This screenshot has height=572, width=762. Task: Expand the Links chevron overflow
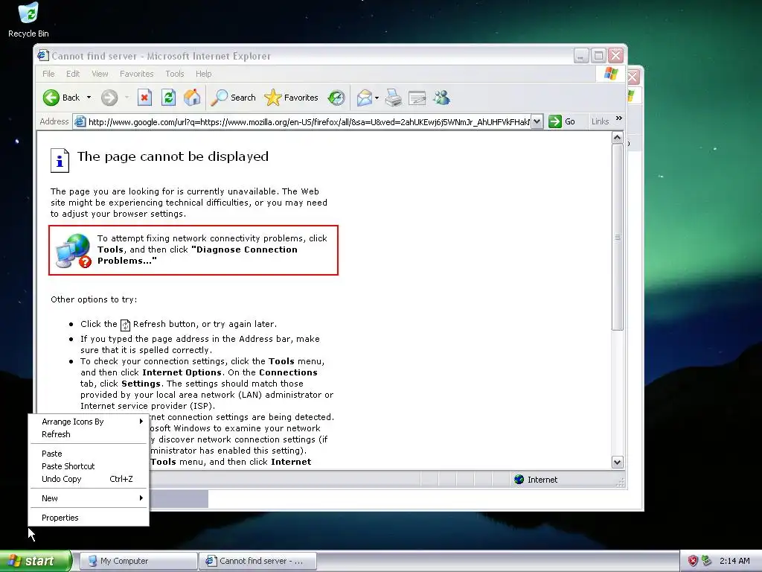point(618,118)
